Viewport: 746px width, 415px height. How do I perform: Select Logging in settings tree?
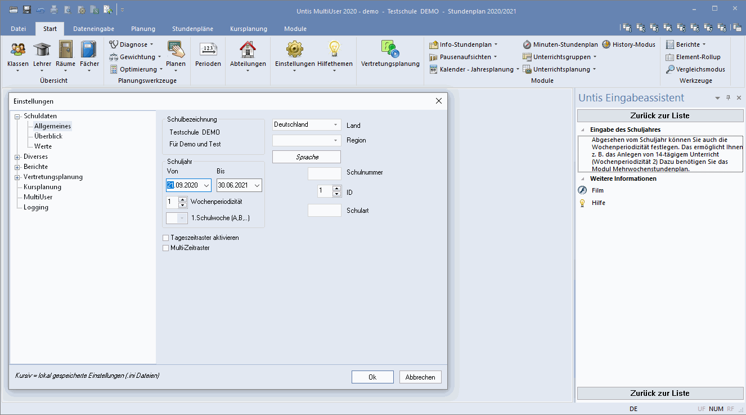pyautogui.click(x=36, y=207)
